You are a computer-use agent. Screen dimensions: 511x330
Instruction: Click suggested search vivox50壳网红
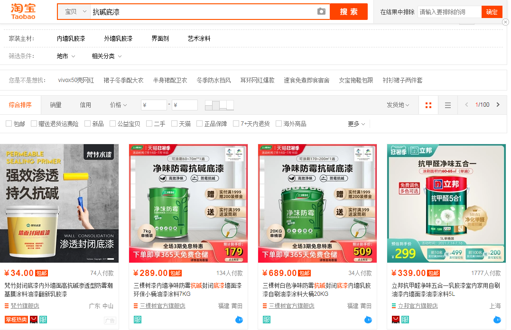[76, 81]
